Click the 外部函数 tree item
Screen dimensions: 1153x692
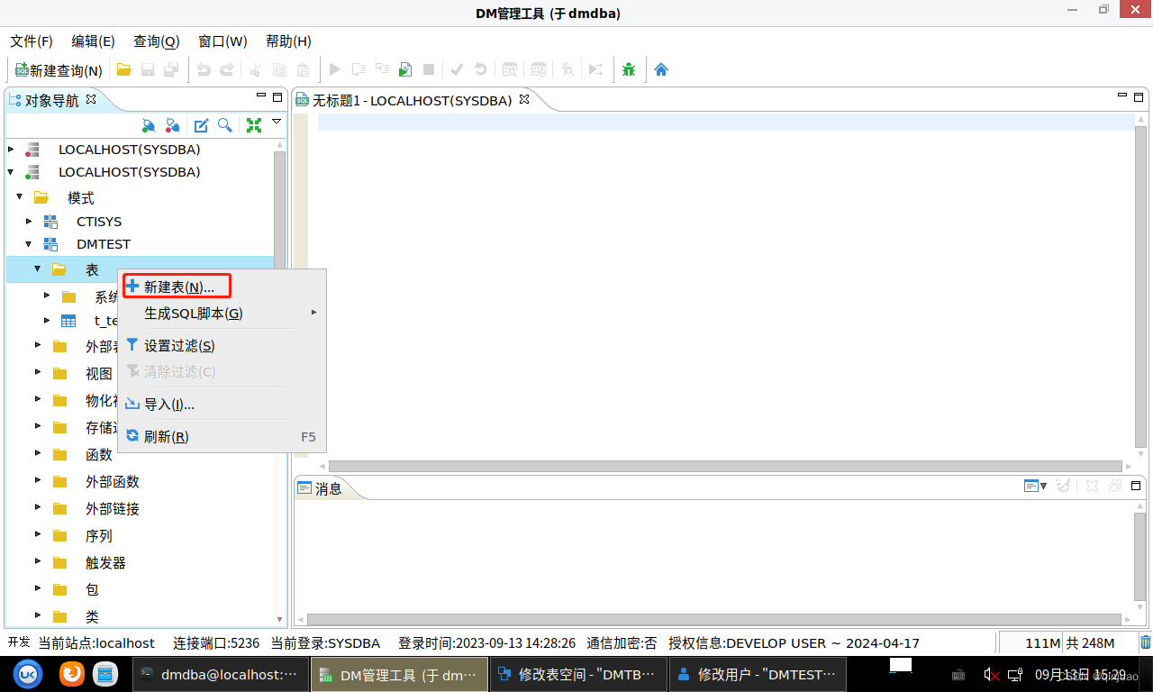(113, 481)
